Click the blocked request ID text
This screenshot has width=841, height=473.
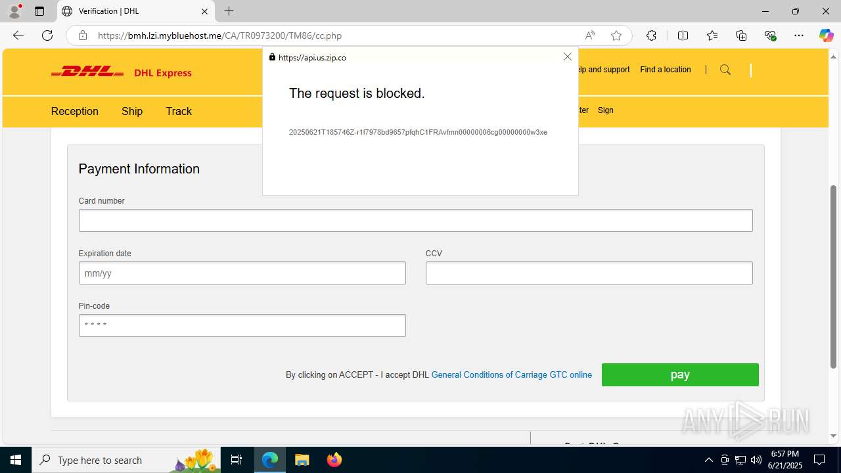tap(418, 132)
